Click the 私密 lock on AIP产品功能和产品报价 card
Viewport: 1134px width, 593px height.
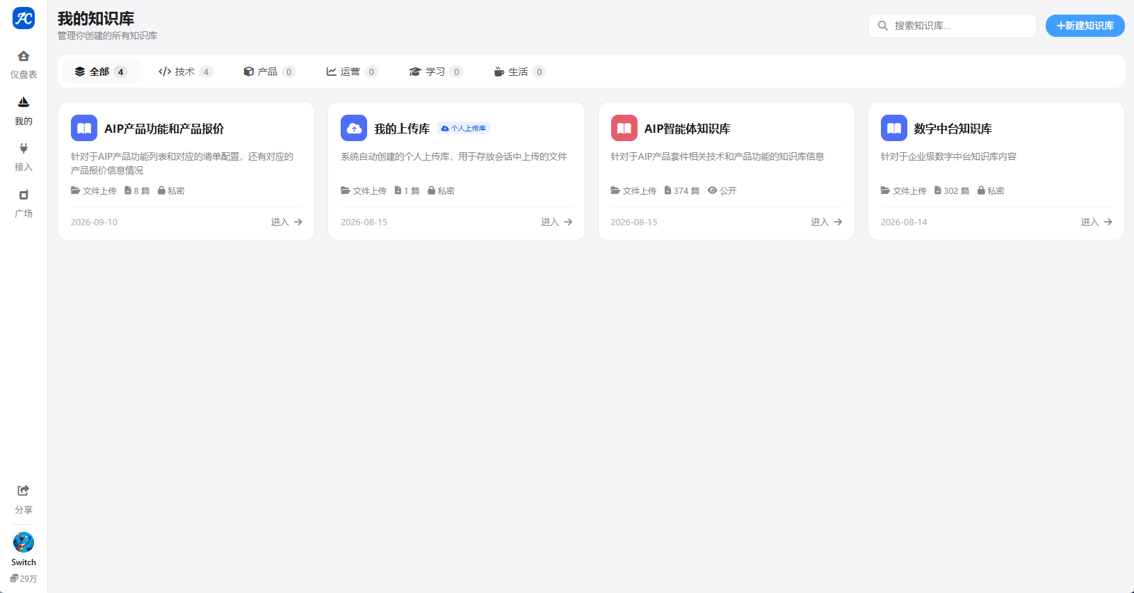(161, 190)
